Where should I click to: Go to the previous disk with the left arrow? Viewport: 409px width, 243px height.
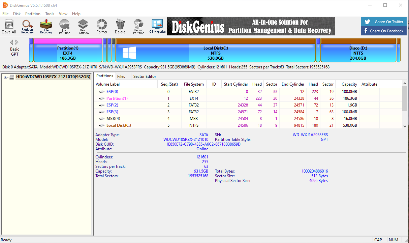[x=11, y=42]
